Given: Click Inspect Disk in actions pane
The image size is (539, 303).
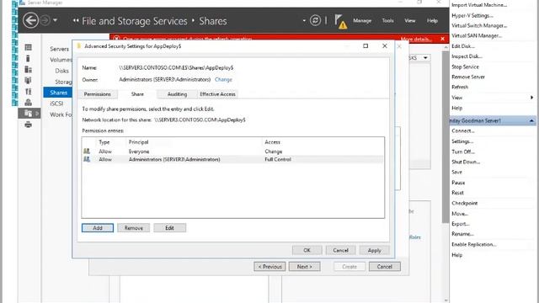Looking at the screenshot, I should tap(467, 56).
